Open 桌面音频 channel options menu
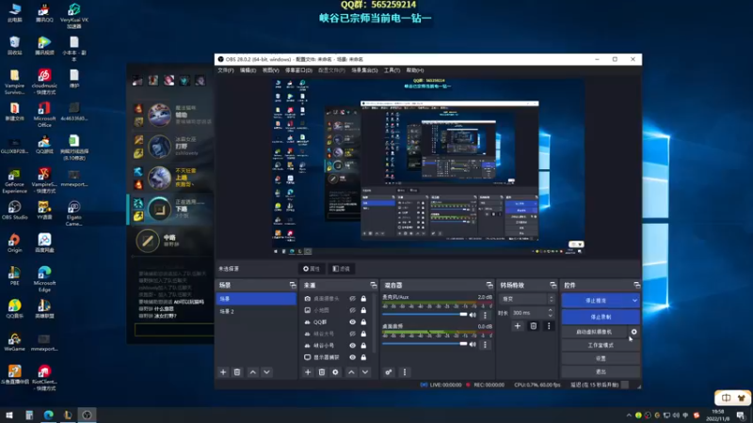 [485, 344]
